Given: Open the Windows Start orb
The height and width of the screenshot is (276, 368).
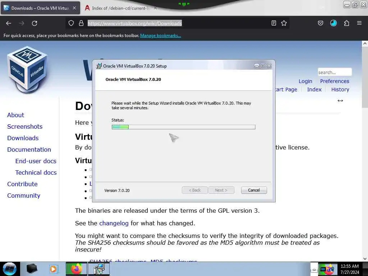Looking at the screenshot, I should click(10, 269).
